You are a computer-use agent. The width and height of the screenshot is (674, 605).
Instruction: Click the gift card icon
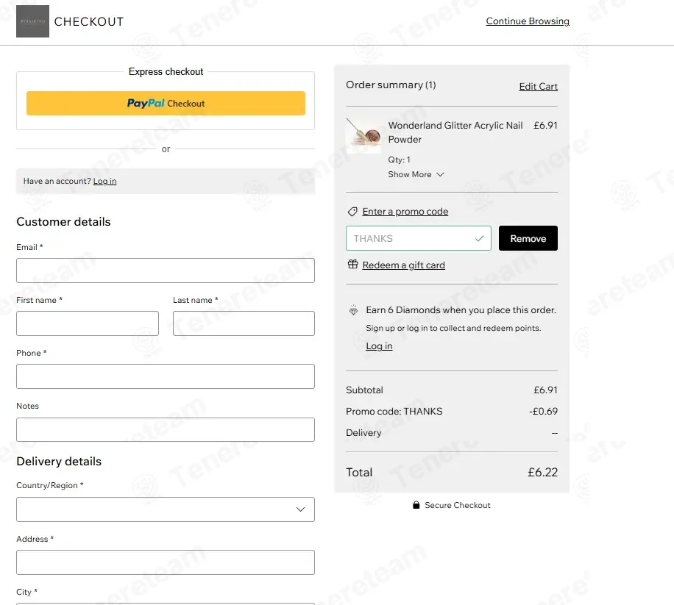tap(352, 265)
